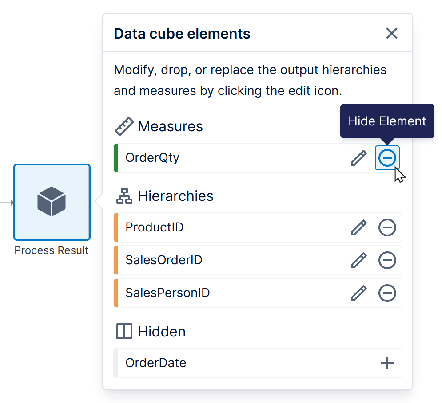Screen dimensions: 442x403
Task: Select the Process Result cube node
Action: click(x=52, y=202)
